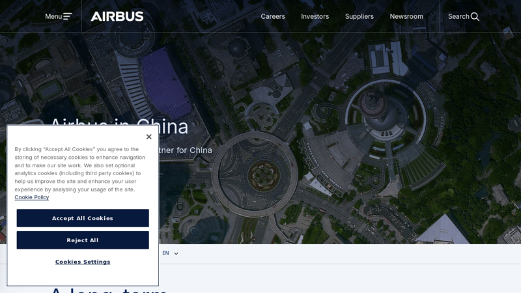Click the Search magnifier icon

coord(475,17)
